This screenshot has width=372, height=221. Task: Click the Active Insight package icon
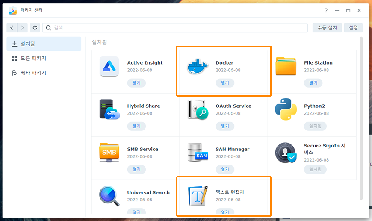(109, 66)
